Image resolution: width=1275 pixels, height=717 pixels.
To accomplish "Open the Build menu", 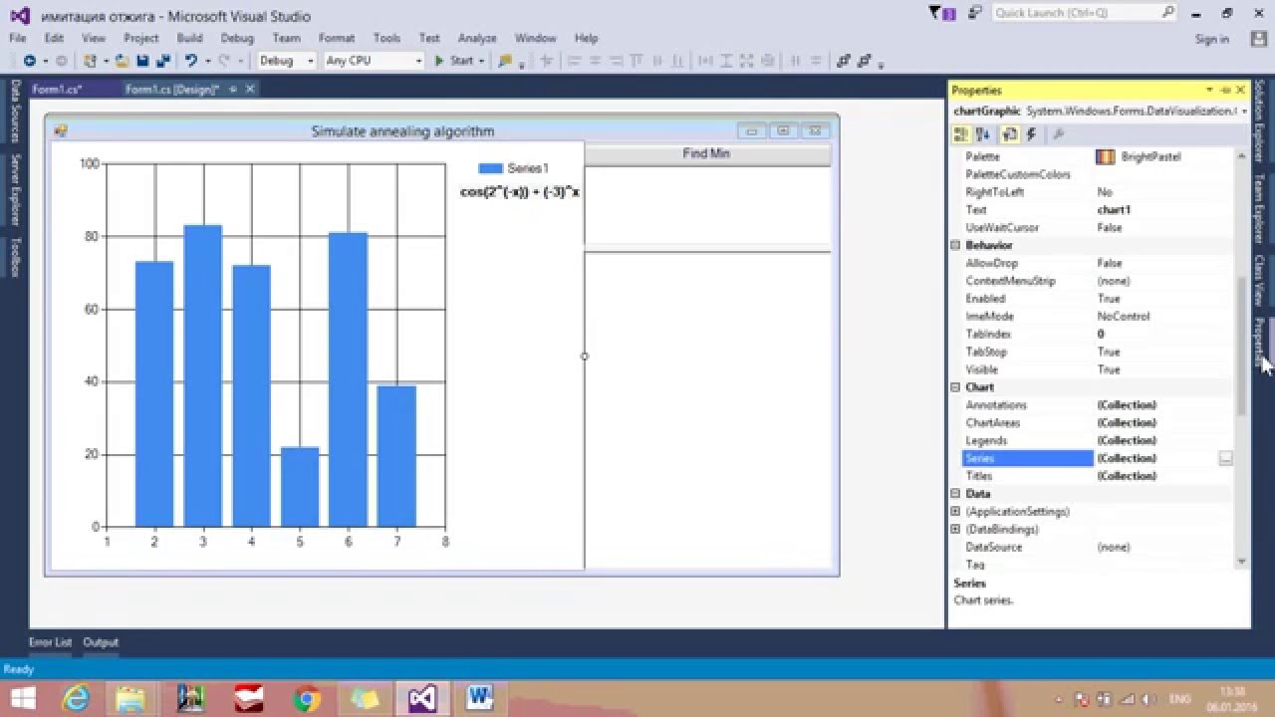I will pyautogui.click(x=189, y=38).
